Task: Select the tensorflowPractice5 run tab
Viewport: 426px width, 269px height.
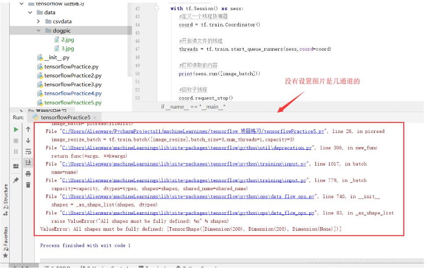Action: (65, 118)
